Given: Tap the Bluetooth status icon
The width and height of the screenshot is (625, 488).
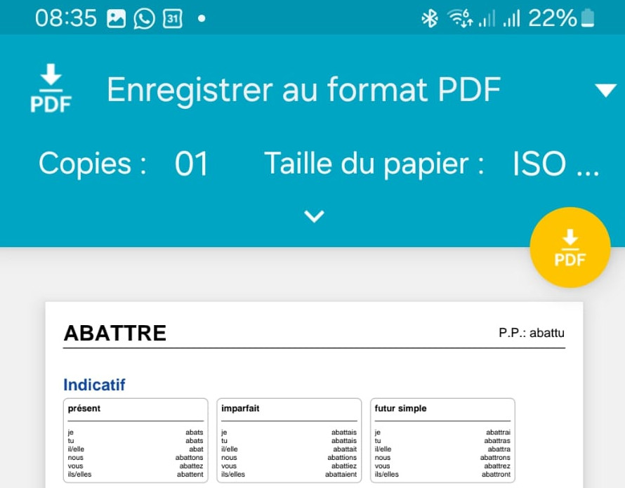Looking at the screenshot, I should click(x=430, y=18).
